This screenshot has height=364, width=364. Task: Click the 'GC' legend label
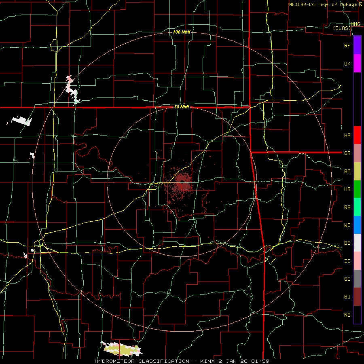point(347,279)
